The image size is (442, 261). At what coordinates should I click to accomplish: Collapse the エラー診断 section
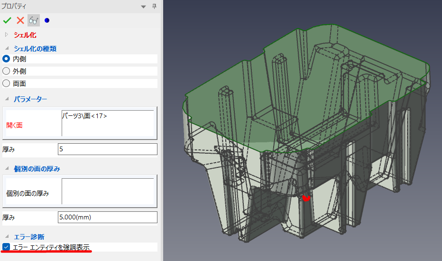[6, 236]
